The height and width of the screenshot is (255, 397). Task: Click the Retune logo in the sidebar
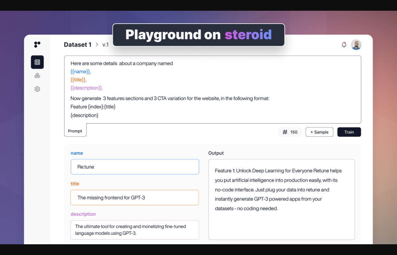(37, 44)
